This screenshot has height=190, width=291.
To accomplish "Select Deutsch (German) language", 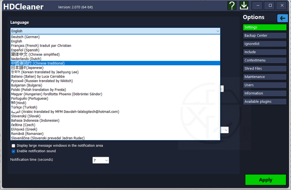I will point(115,37).
